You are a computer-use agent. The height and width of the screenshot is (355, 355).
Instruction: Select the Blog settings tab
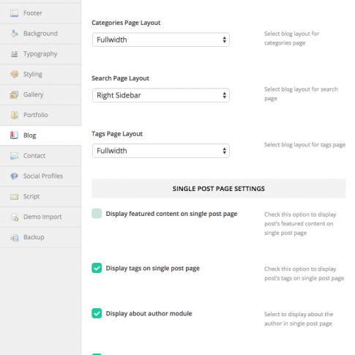(40, 135)
